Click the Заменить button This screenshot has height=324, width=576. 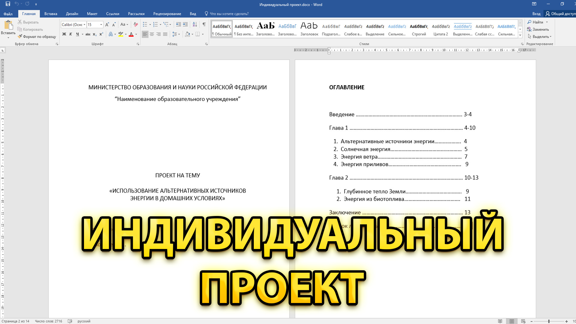(x=539, y=29)
